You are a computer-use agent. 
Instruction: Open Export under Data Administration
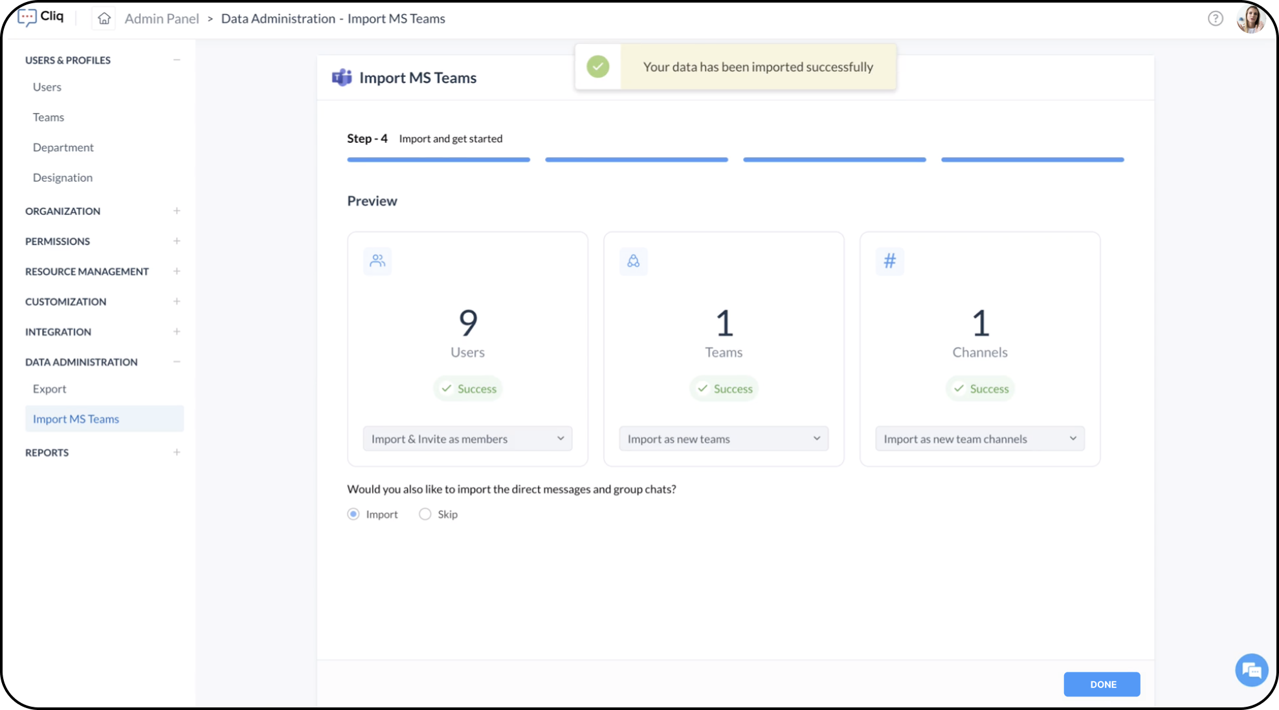tap(50, 389)
